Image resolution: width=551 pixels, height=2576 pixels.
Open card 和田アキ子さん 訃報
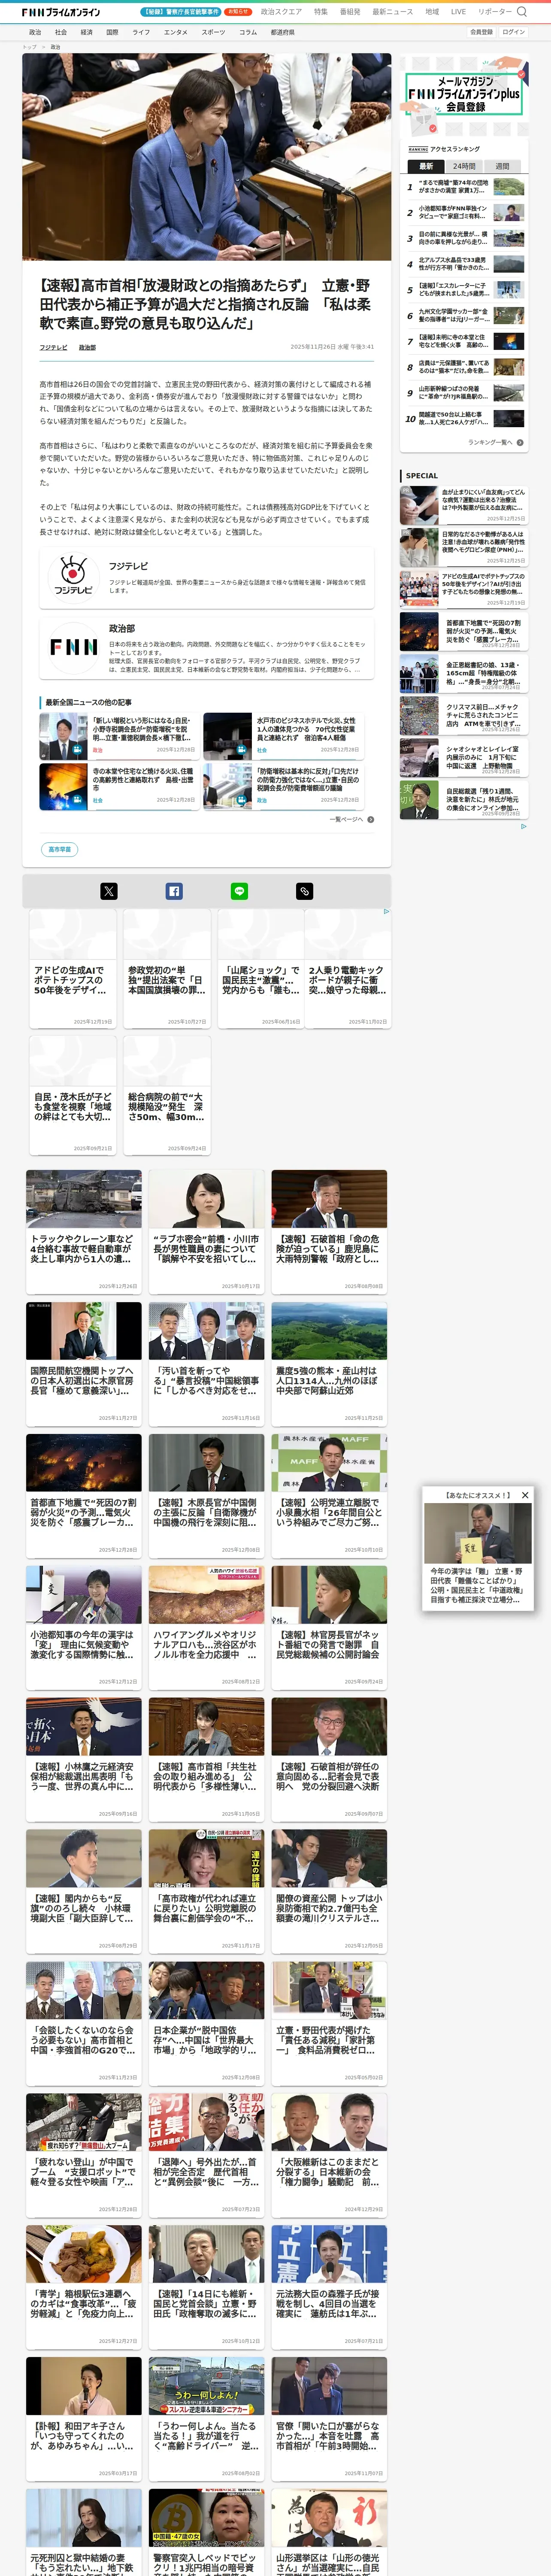[x=84, y=2419]
